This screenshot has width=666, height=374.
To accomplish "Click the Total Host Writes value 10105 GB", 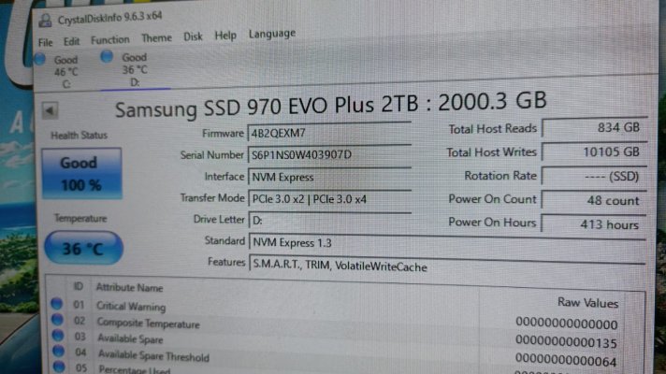I will coord(595,152).
